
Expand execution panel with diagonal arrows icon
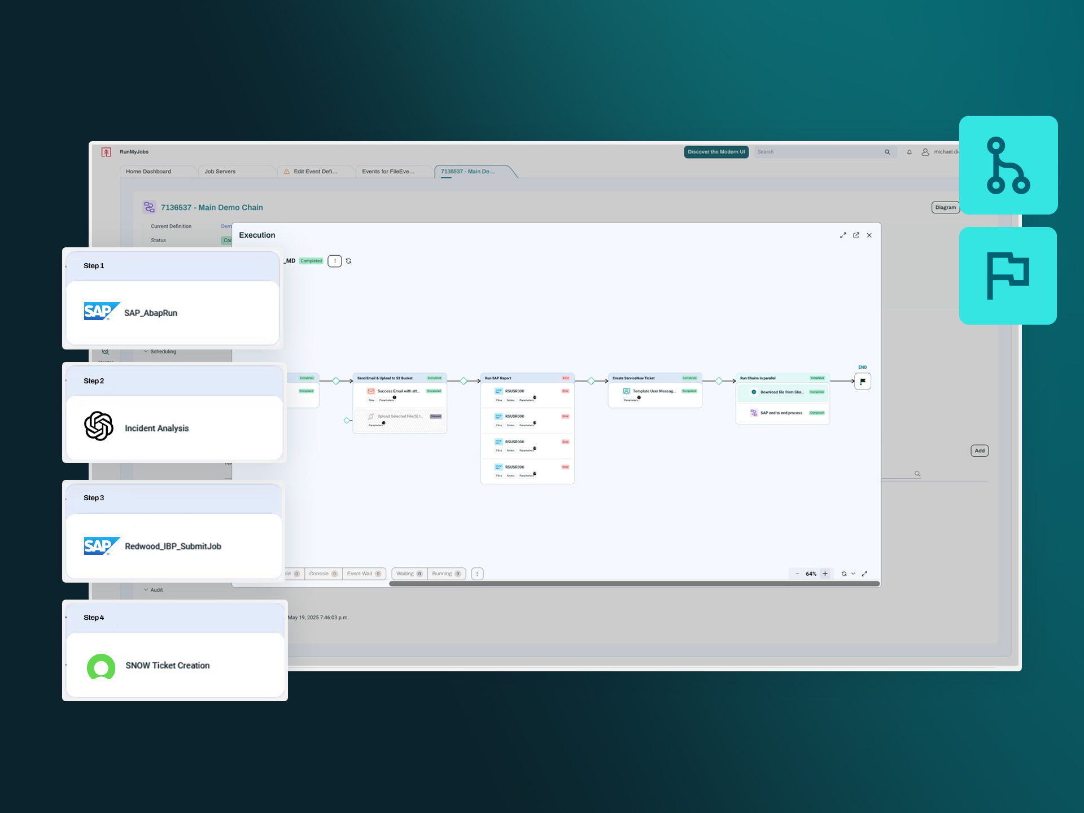[x=843, y=235]
